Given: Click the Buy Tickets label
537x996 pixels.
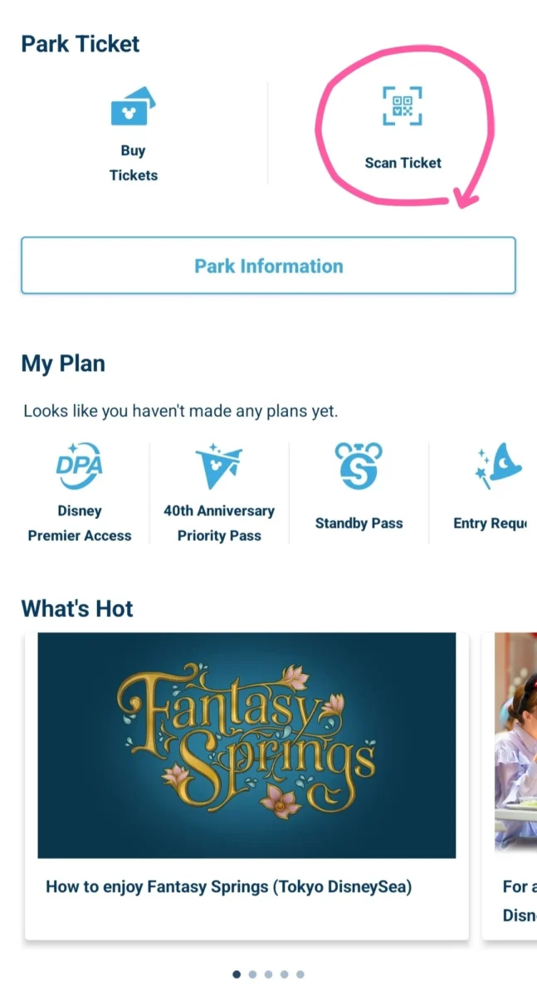Looking at the screenshot, I should (133, 163).
